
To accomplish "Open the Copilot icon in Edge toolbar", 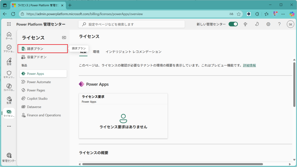I will tap(292, 14).
